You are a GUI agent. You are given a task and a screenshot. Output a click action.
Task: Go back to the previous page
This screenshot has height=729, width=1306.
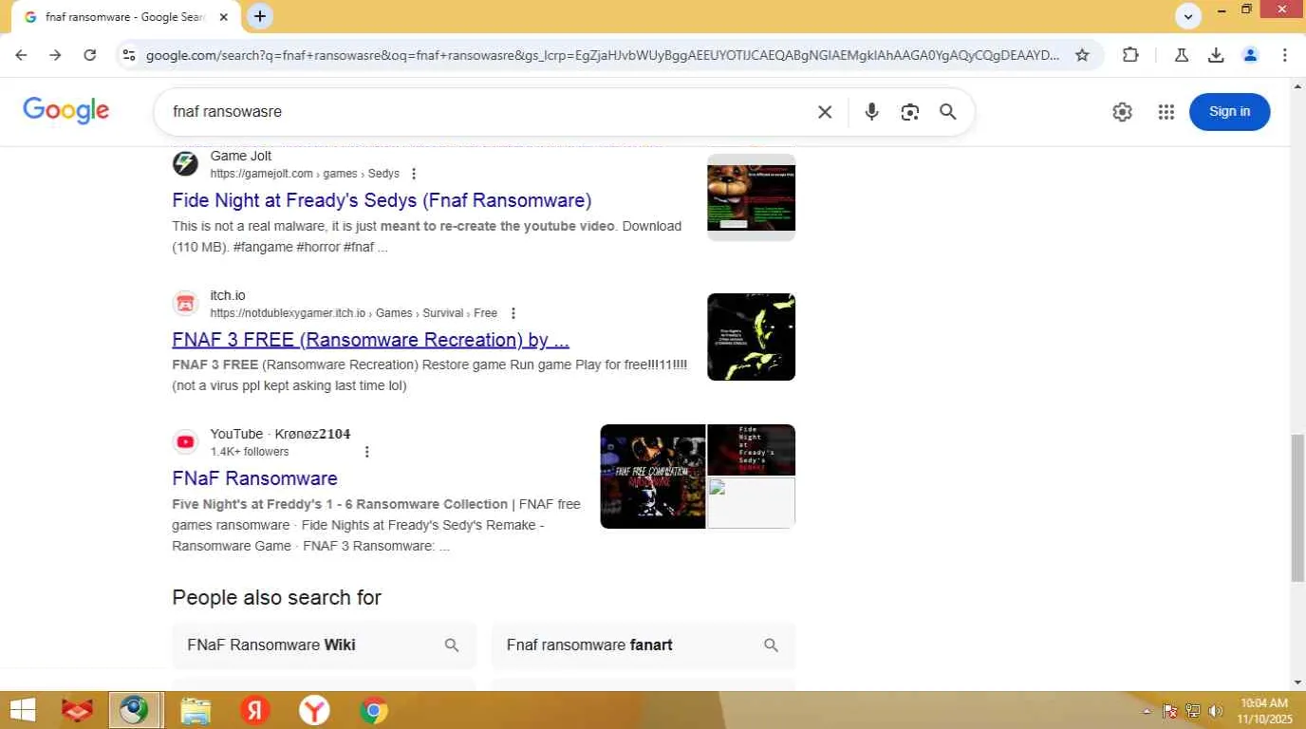coord(21,55)
